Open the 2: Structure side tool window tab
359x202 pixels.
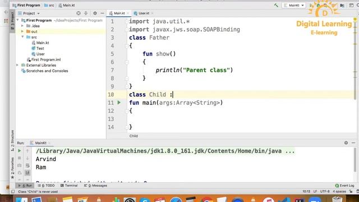(12, 141)
